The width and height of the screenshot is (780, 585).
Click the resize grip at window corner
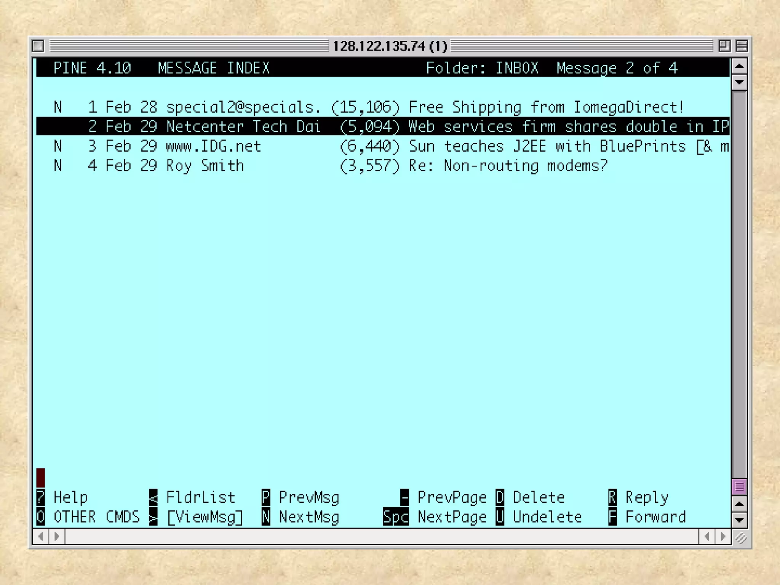741,537
